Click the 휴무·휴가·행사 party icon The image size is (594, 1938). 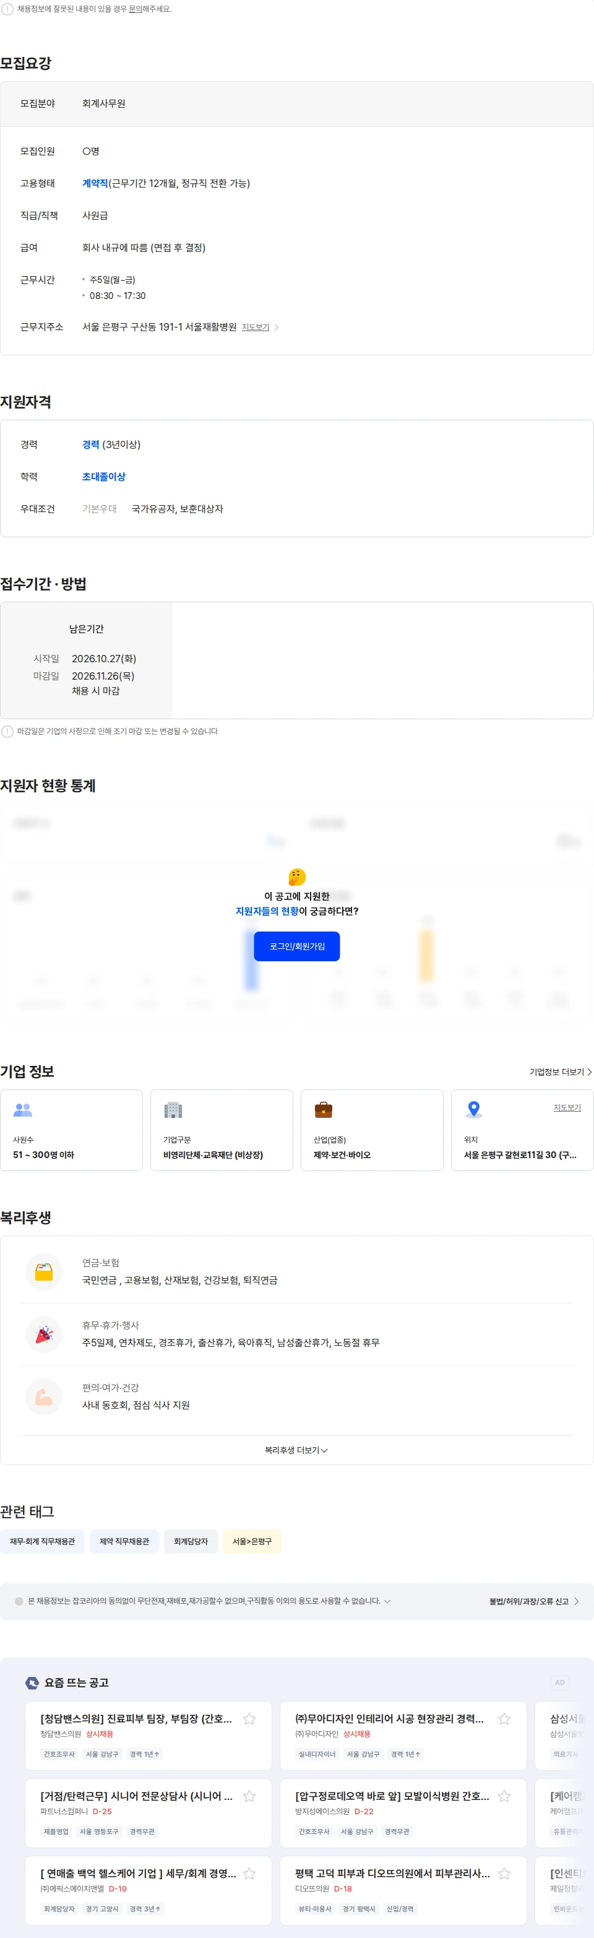click(43, 1335)
